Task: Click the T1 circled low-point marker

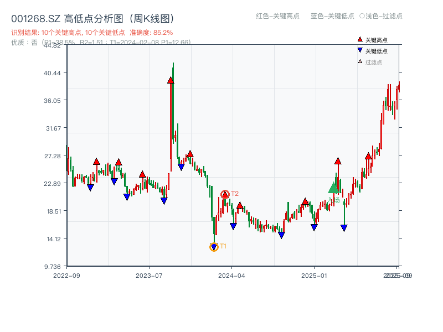Action: [x=214, y=246]
